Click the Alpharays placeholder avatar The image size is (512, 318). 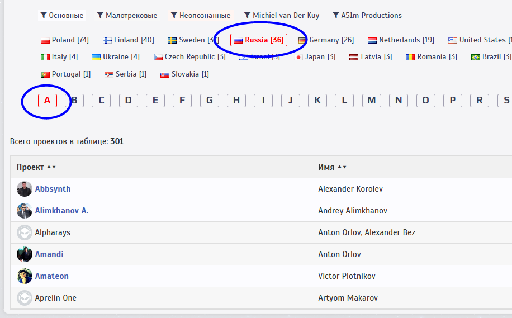(25, 233)
